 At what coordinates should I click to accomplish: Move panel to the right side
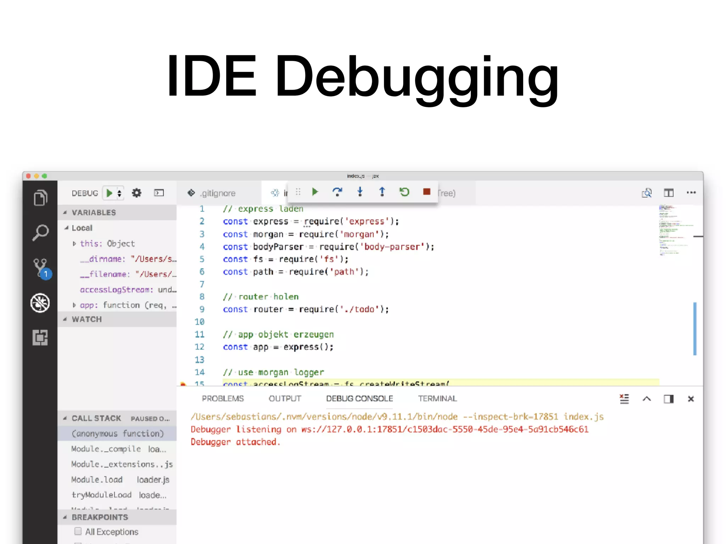tap(669, 399)
